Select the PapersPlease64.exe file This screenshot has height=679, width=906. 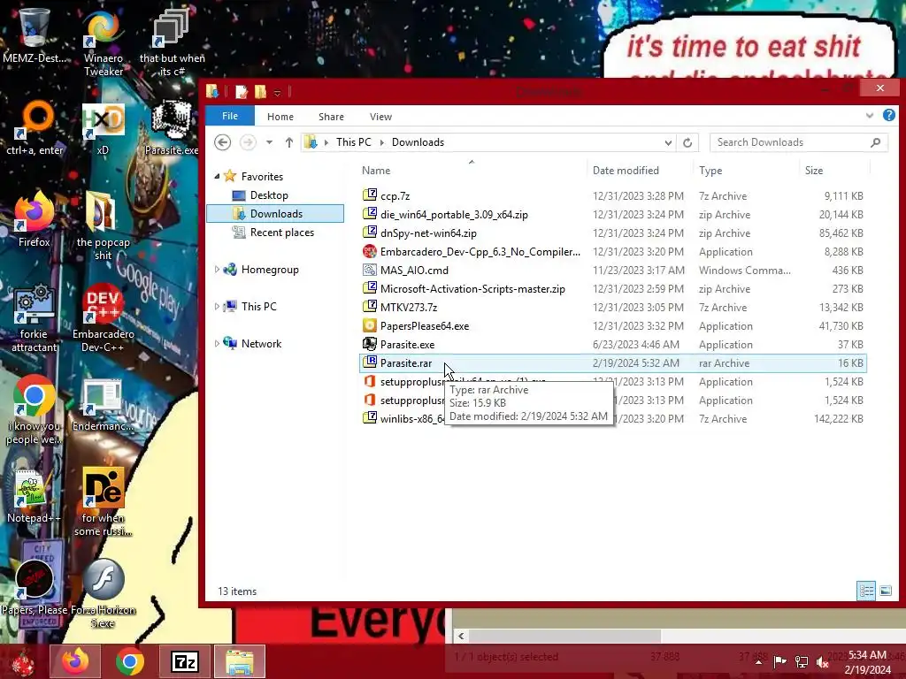point(612,325)
